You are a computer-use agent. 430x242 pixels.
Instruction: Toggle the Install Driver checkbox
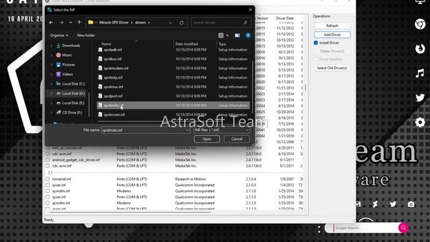[x=316, y=43]
